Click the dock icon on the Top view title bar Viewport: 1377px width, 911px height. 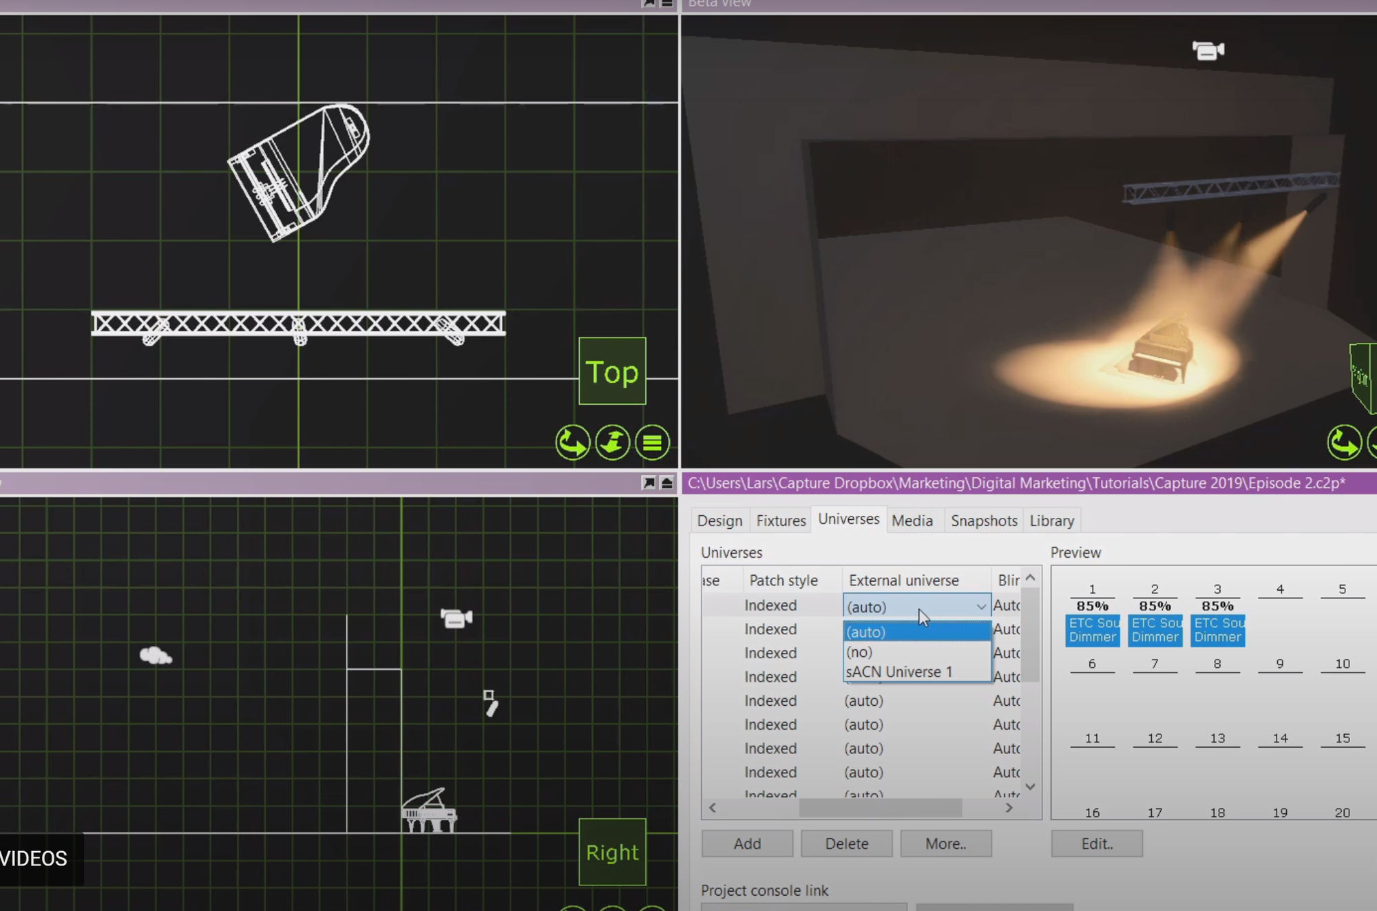(x=667, y=3)
